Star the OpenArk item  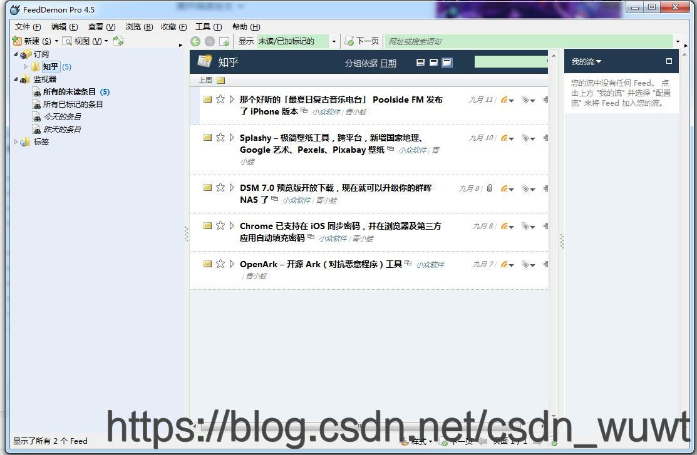pos(220,264)
